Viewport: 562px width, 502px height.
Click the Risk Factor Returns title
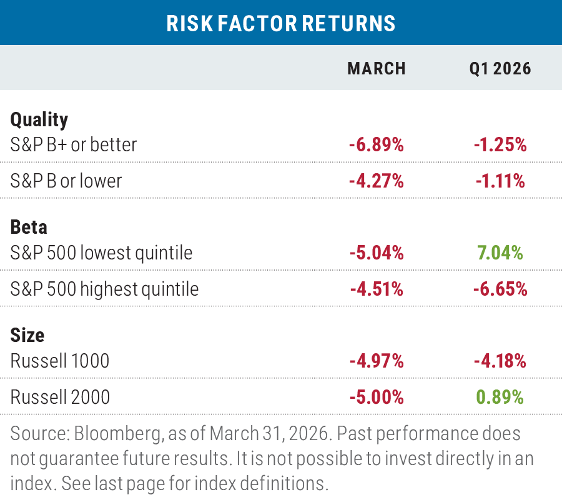click(x=281, y=23)
